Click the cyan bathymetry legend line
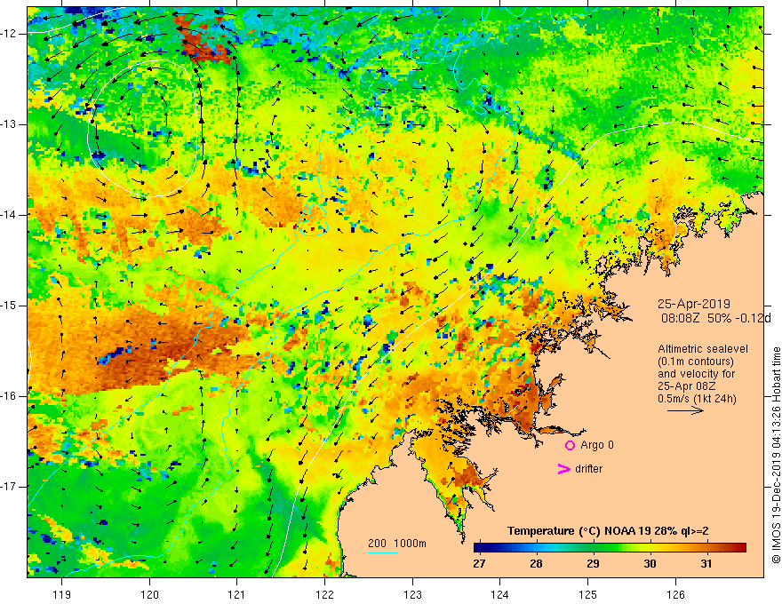The image size is (782, 604). pyautogui.click(x=383, y=552)
